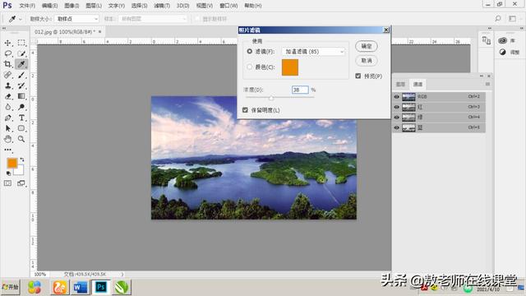The image size is (526, 296).
Task: Select the Dodge tool
Action: click(21, 107)
